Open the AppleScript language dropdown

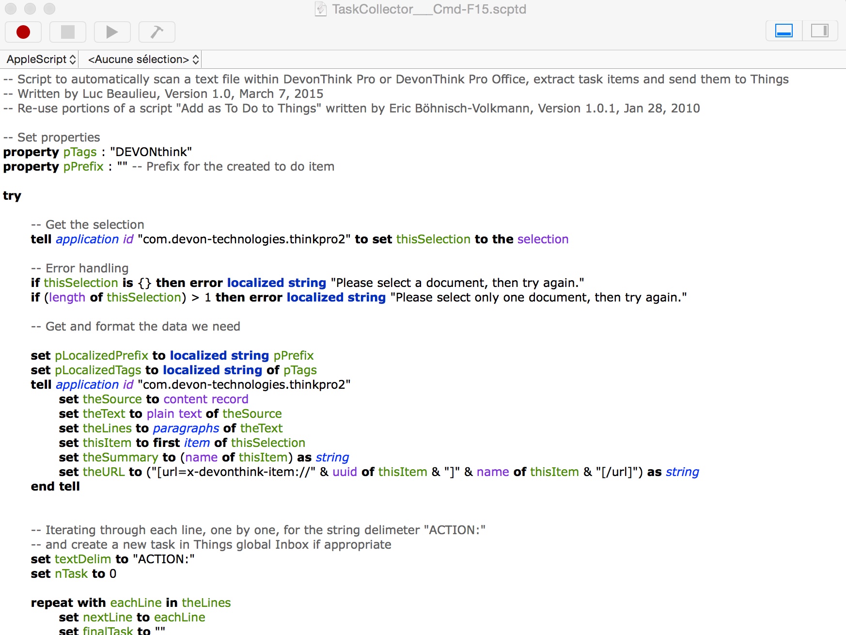pos(41,59)
